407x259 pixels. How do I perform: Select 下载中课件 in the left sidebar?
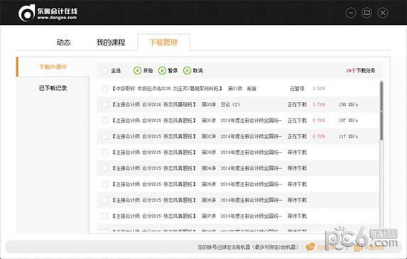[53, 67]
